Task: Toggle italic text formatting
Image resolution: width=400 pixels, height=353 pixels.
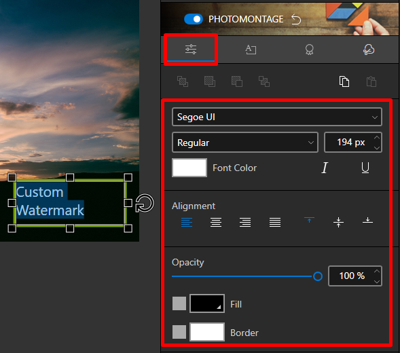Action: pos(324,168)
